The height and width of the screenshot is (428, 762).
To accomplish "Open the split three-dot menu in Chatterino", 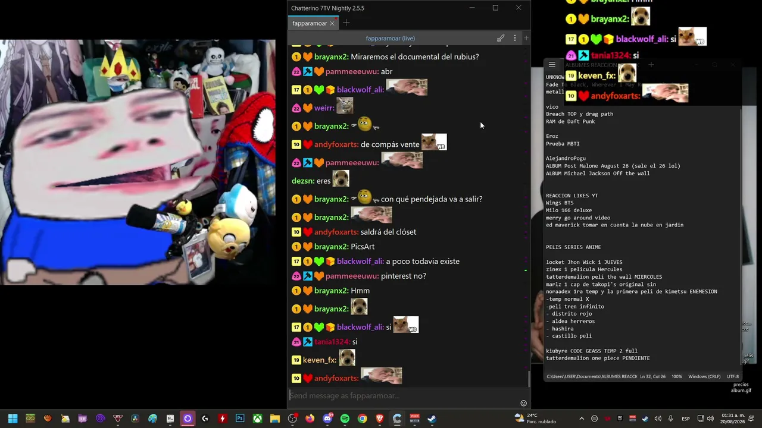I will pyautogui.click(x=515, y=38).
